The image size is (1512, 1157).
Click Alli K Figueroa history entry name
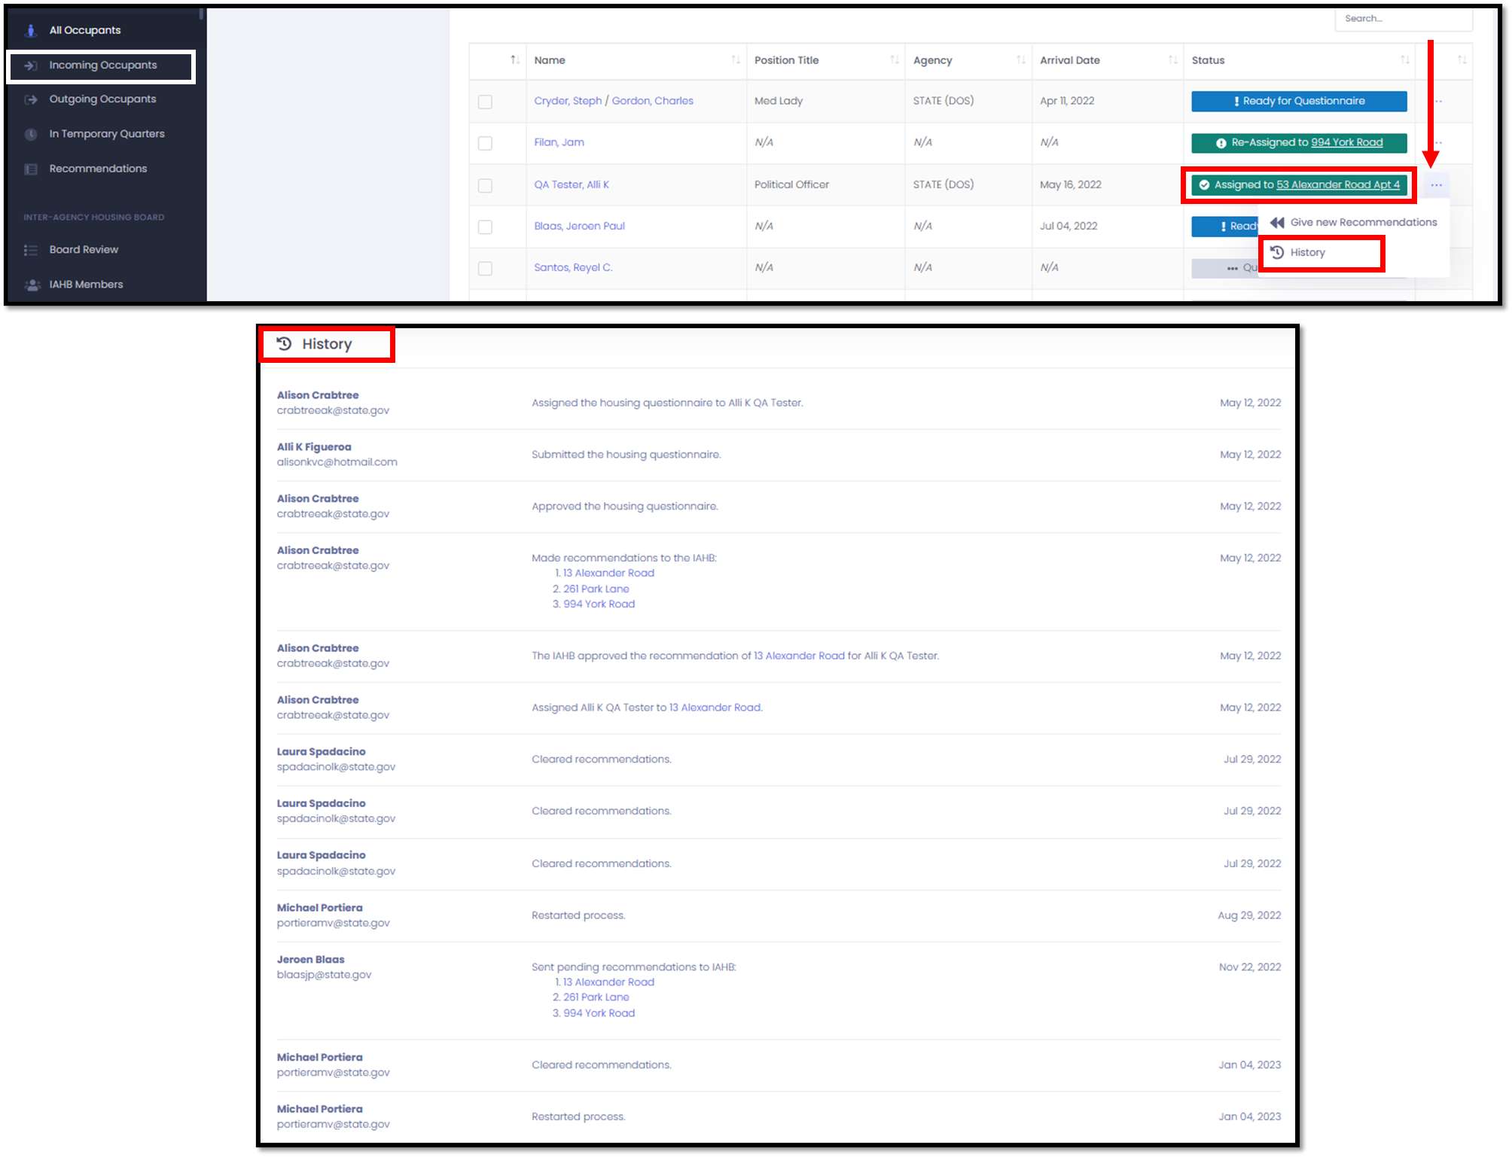[x=314, y=447]
